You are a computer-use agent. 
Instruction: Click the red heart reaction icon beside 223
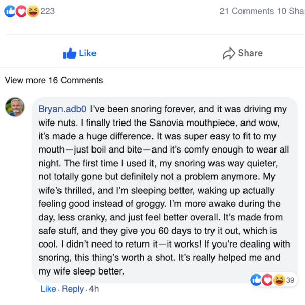21,11
